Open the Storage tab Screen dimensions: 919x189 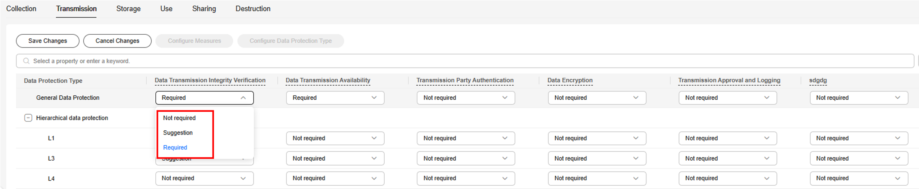tap(128, 9)
